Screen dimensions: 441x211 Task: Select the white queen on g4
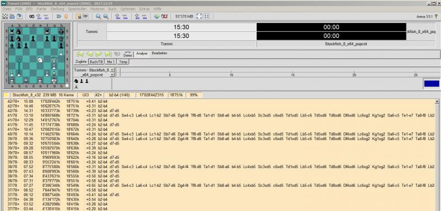pyautogui.click(x=54, y=59)
